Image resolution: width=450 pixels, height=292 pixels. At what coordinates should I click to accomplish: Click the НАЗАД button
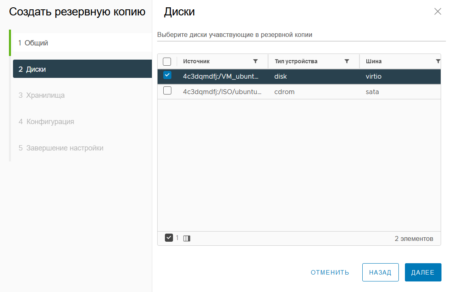point(380,272)
